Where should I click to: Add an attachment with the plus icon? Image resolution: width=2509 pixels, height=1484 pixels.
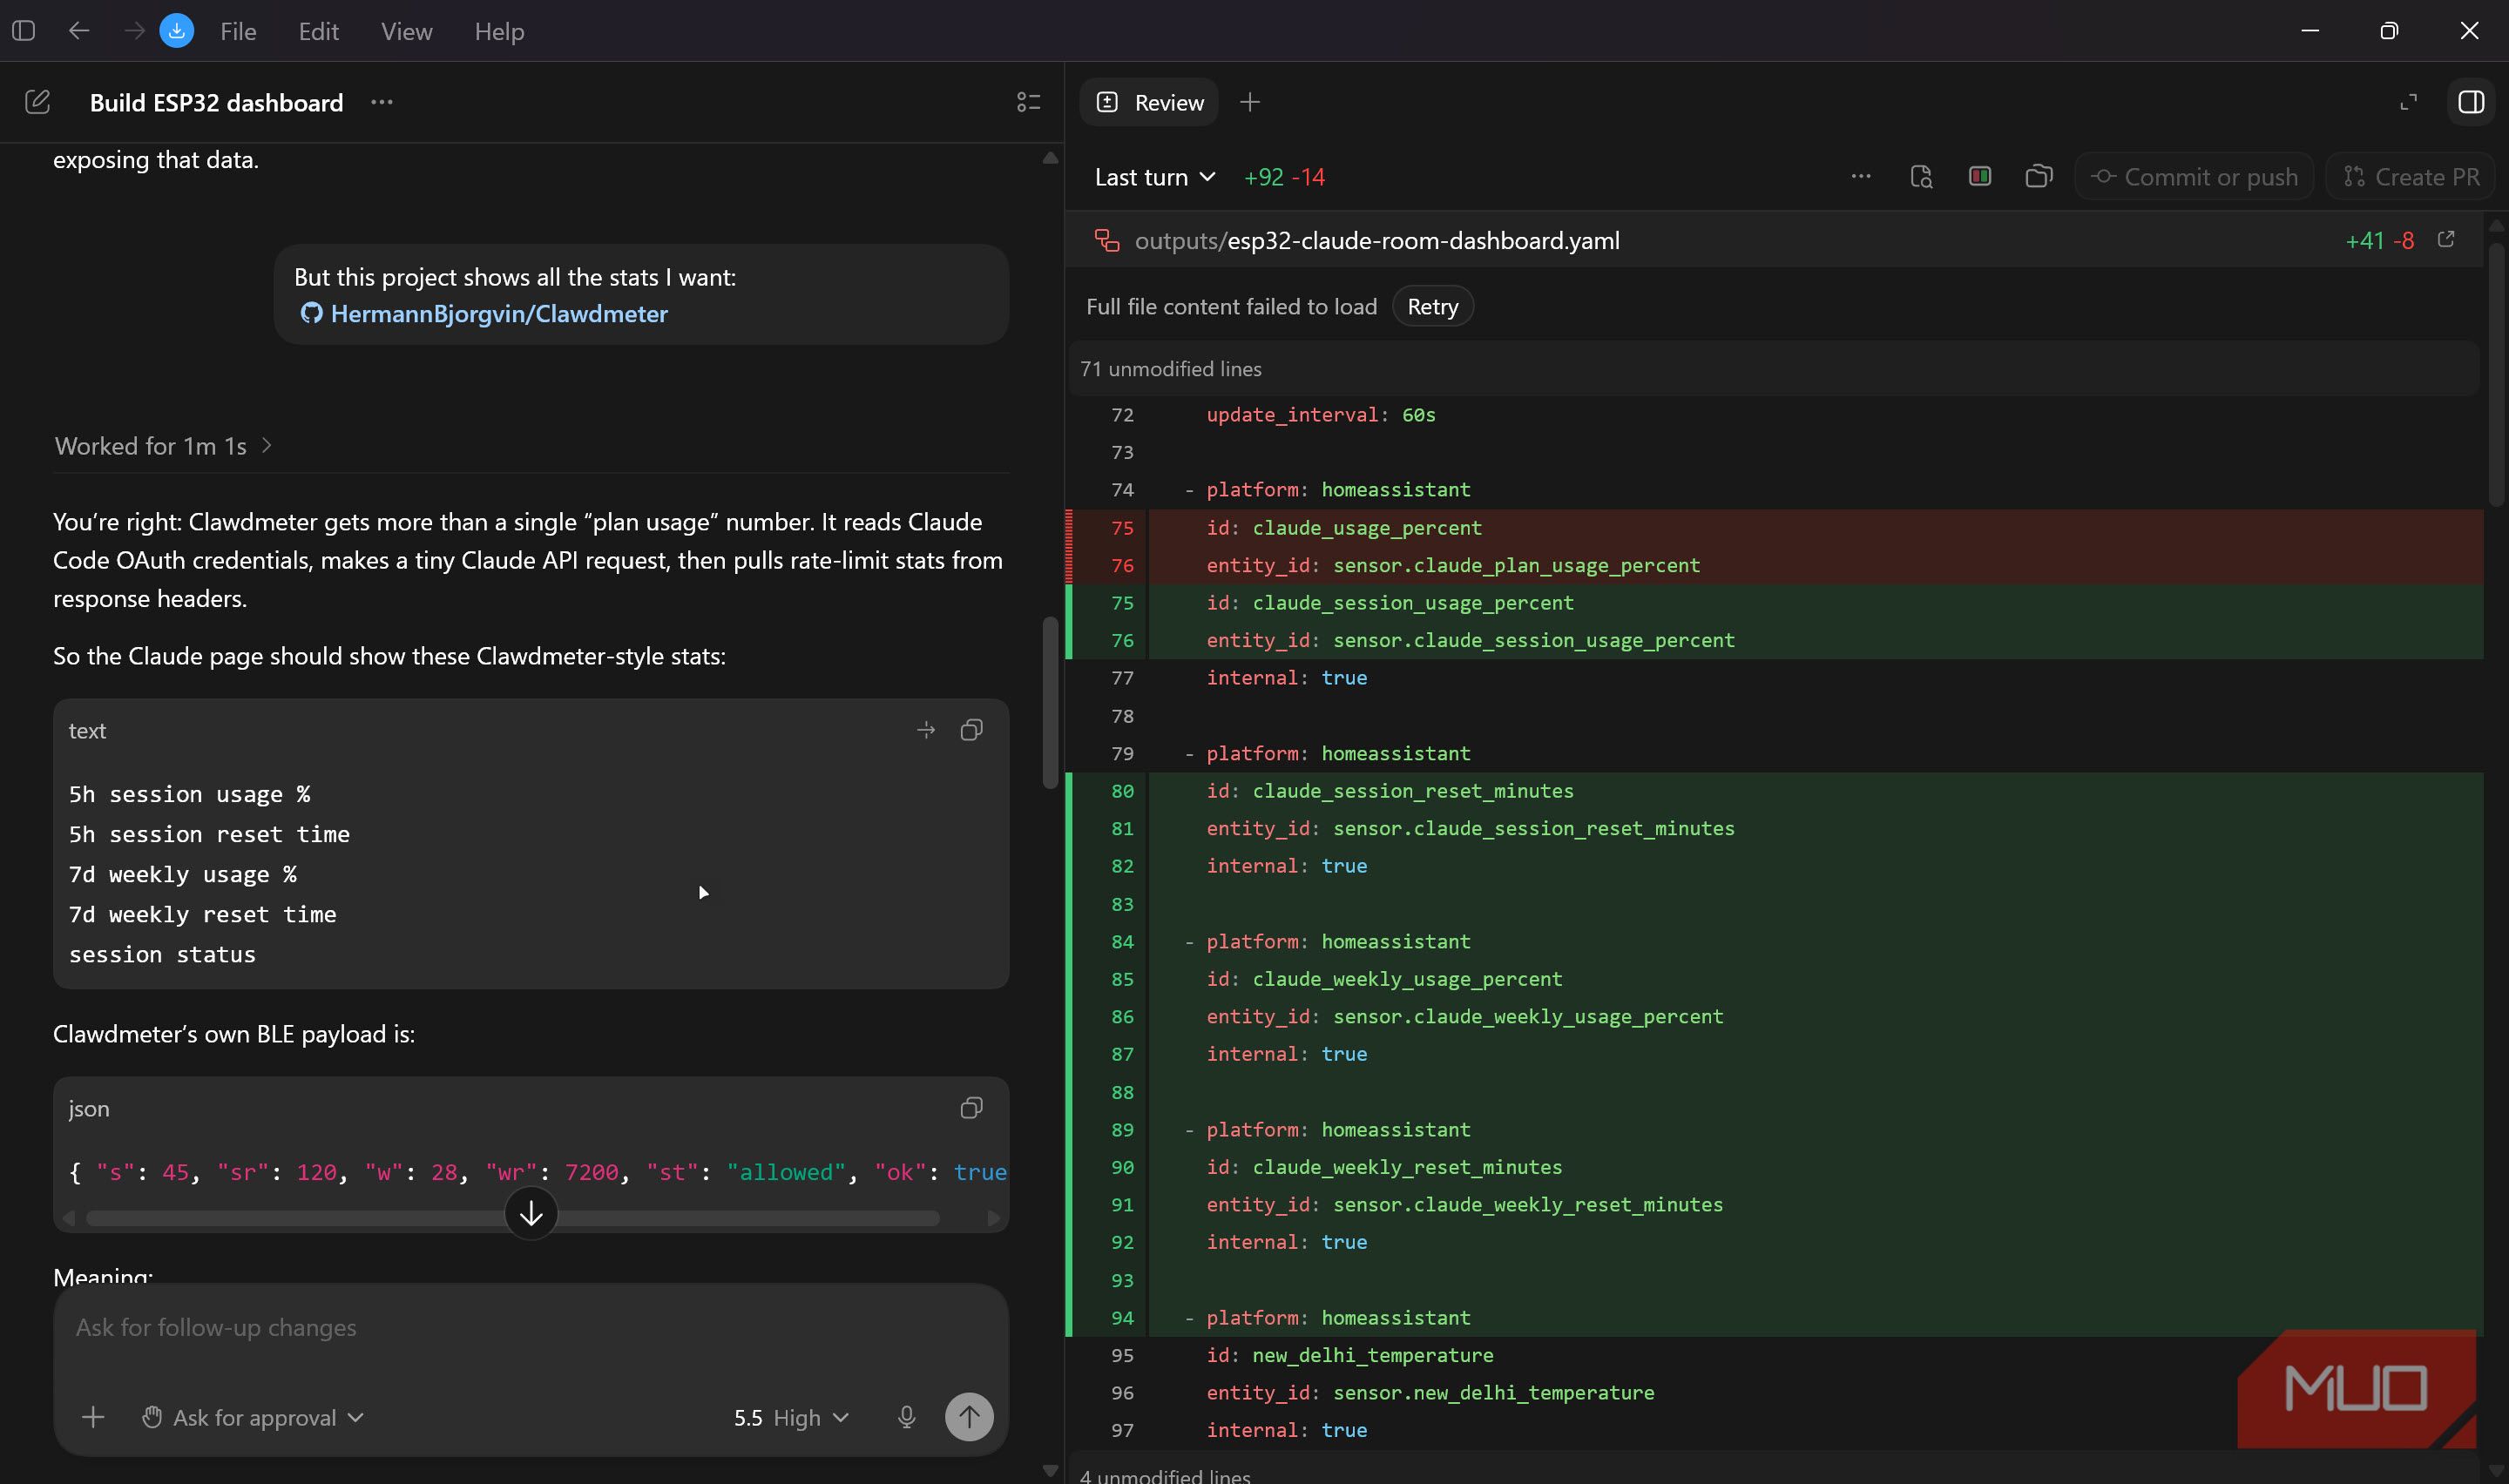(93, 1417)
